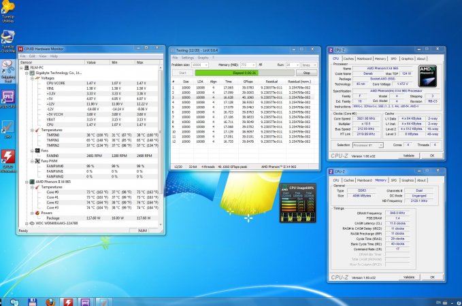Viewport: 462px width, 306px height.
Task: Click Validate in CPU-Z processor window
Action: coord(409,156)
